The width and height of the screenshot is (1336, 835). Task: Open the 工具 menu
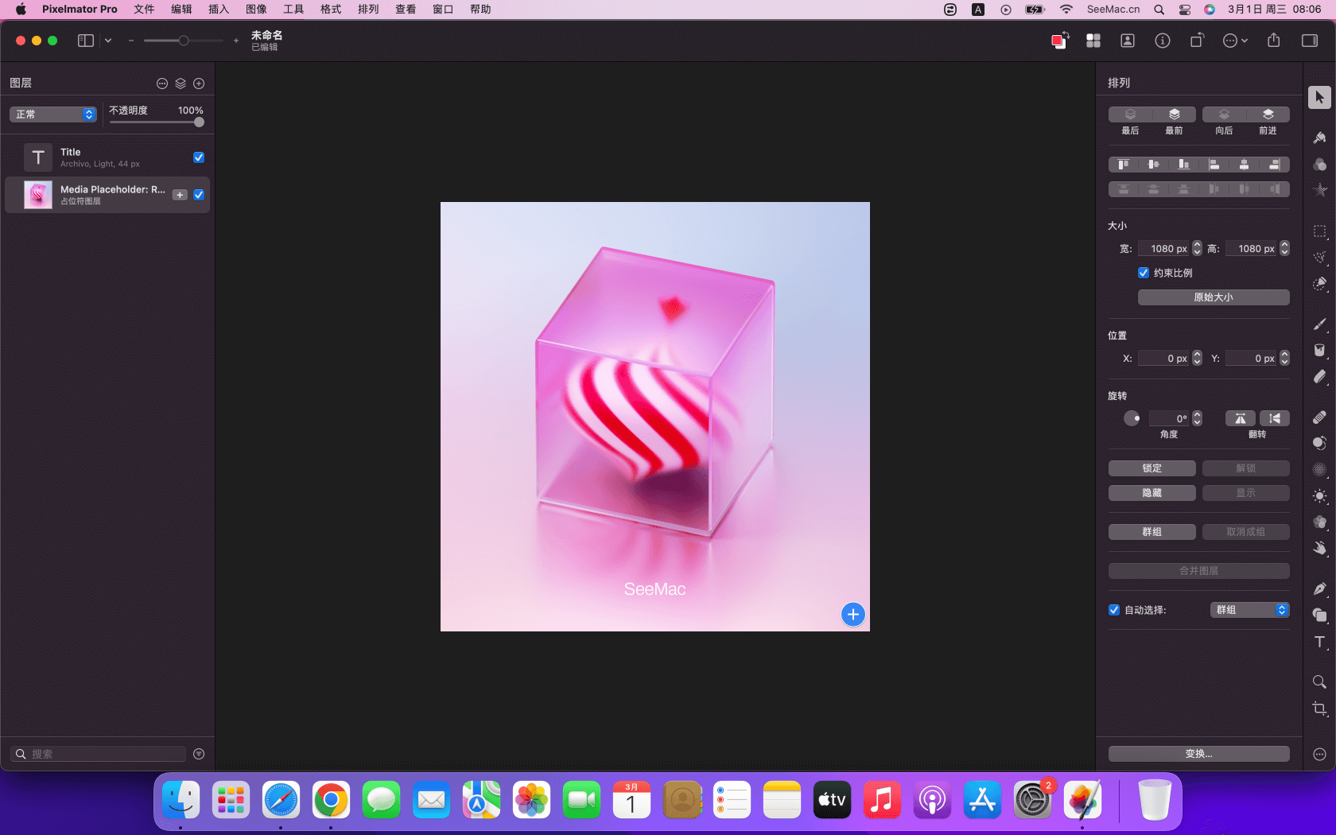tap(293, 10)
